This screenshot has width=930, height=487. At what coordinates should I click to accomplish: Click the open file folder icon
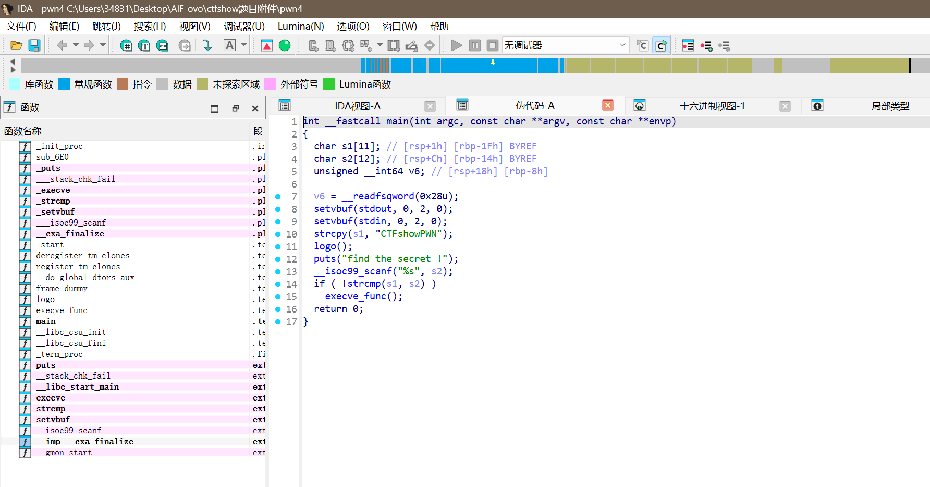click(16, 46)
